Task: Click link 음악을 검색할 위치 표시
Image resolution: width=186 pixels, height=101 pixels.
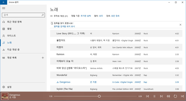Action: tap(64, 26)
